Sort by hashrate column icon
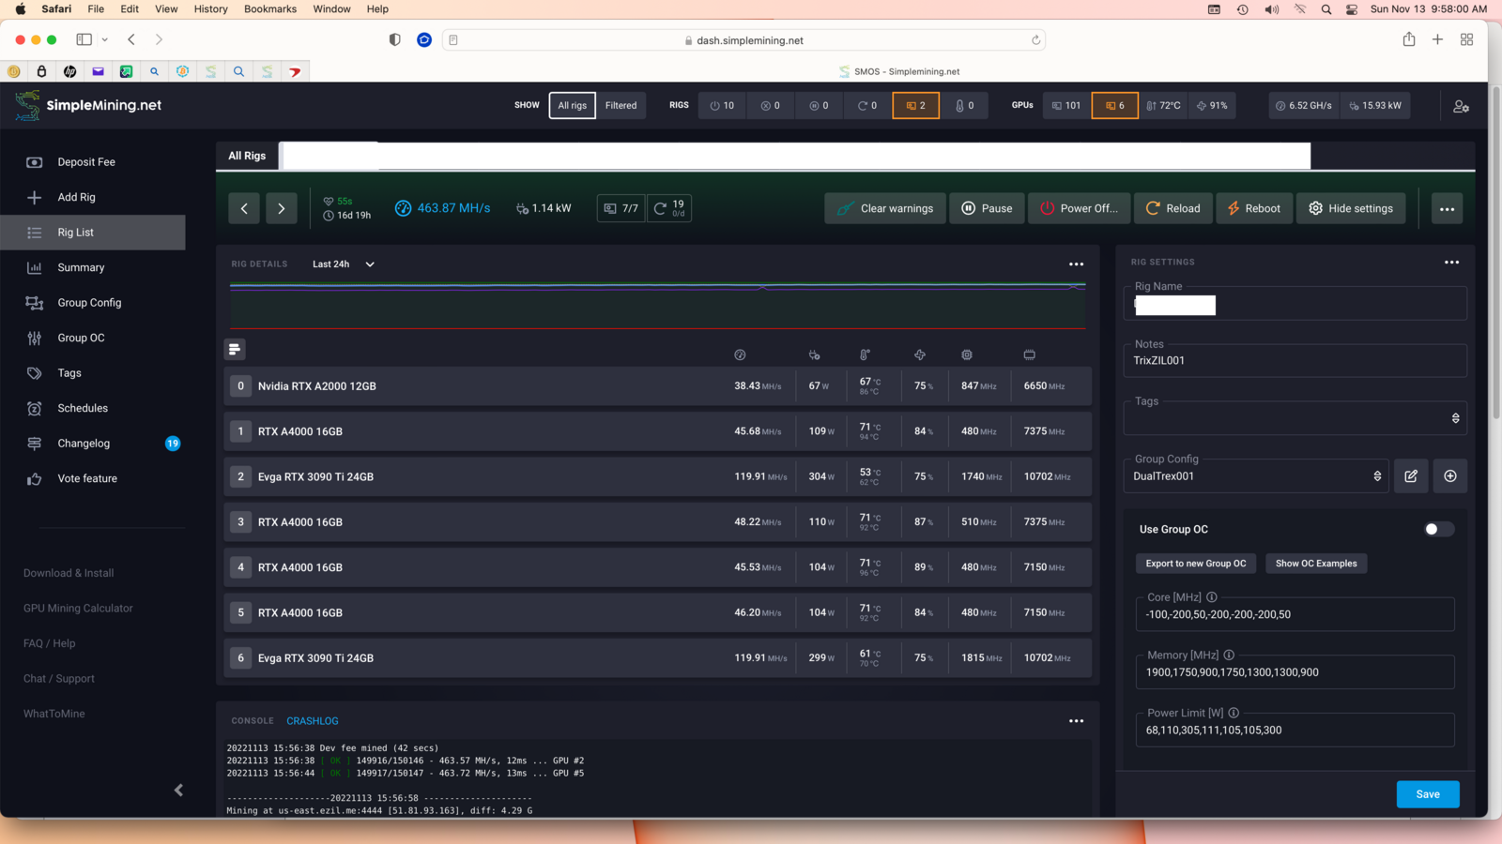 tap(740, 354)
